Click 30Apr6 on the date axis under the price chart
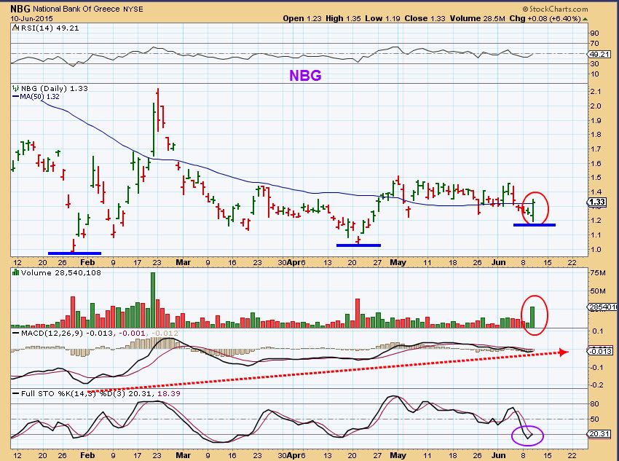619x461 pixels. [x=292, y=262]
